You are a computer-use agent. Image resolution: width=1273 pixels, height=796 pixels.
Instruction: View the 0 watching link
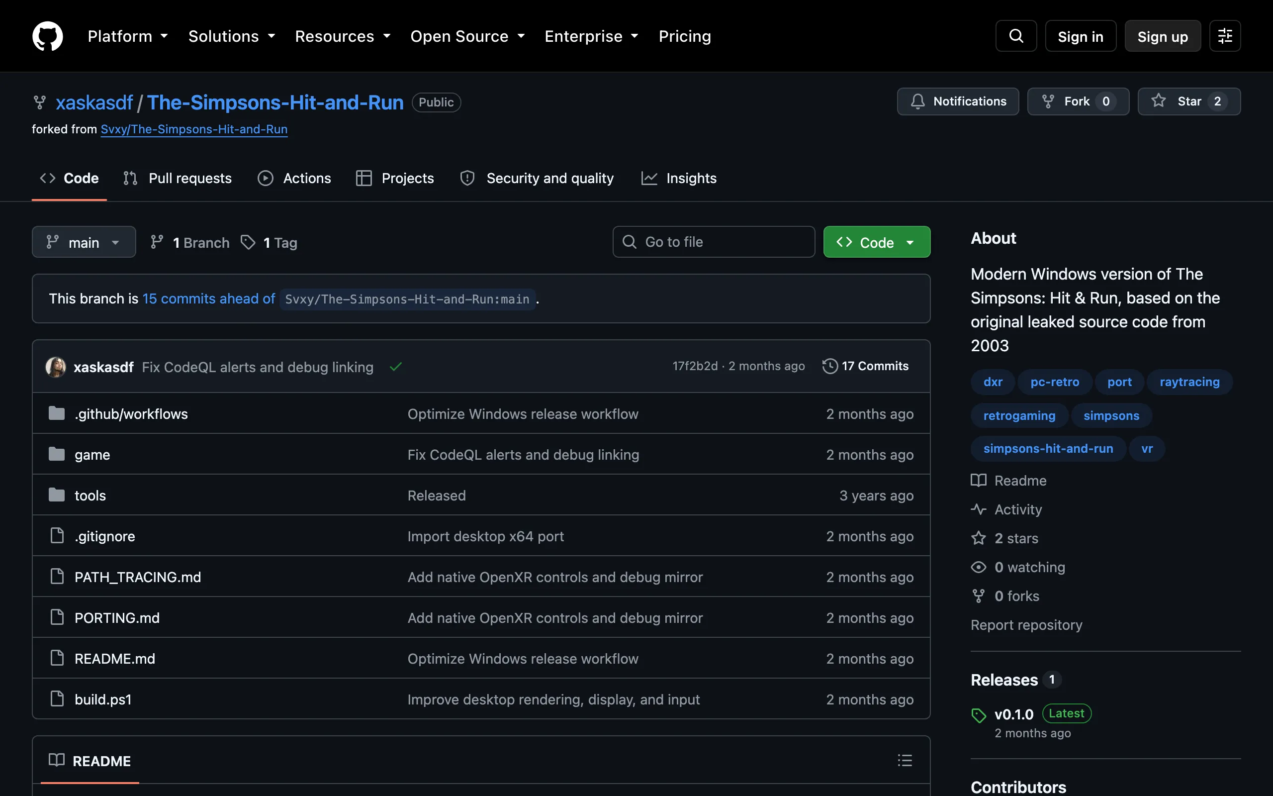(1018, 567)
